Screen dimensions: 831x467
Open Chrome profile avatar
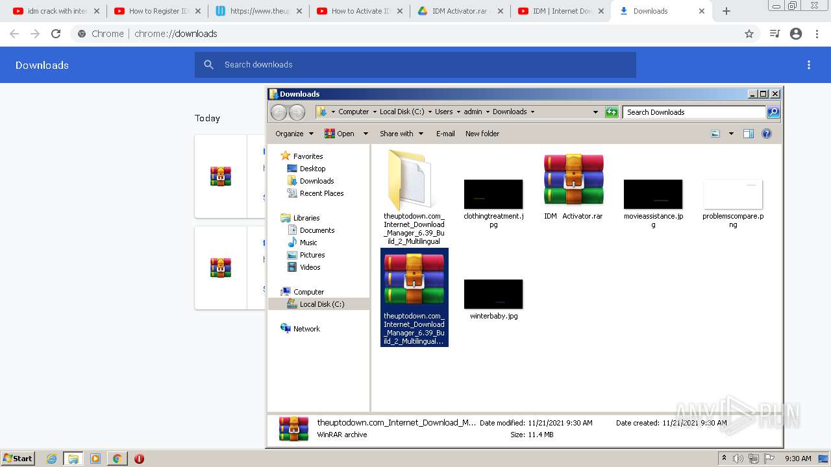[796, 34]
